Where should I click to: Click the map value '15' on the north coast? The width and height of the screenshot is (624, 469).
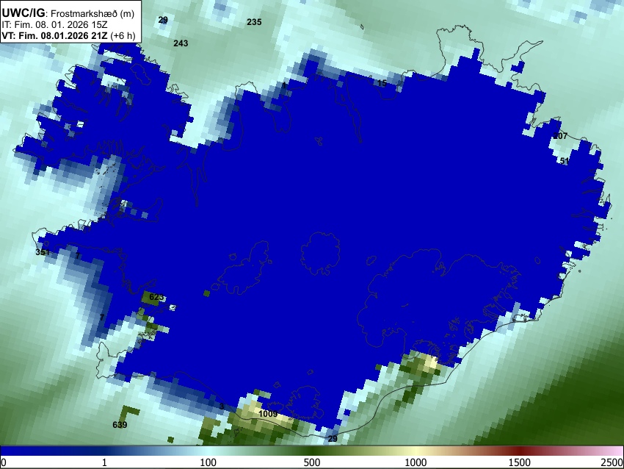pyautogui.click(x=382, y=83)
